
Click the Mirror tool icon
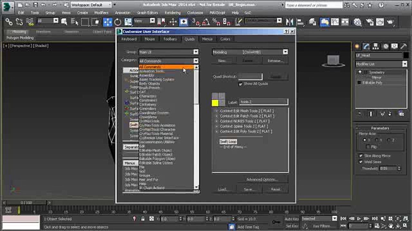[290, 22]
